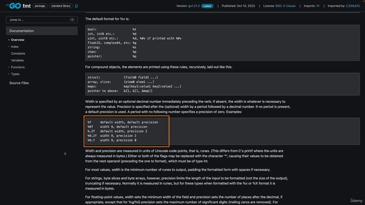Select Constants in the sidebar
This screenshot has width=365, height=205.
pyautogui.click(x=18, y=54)
